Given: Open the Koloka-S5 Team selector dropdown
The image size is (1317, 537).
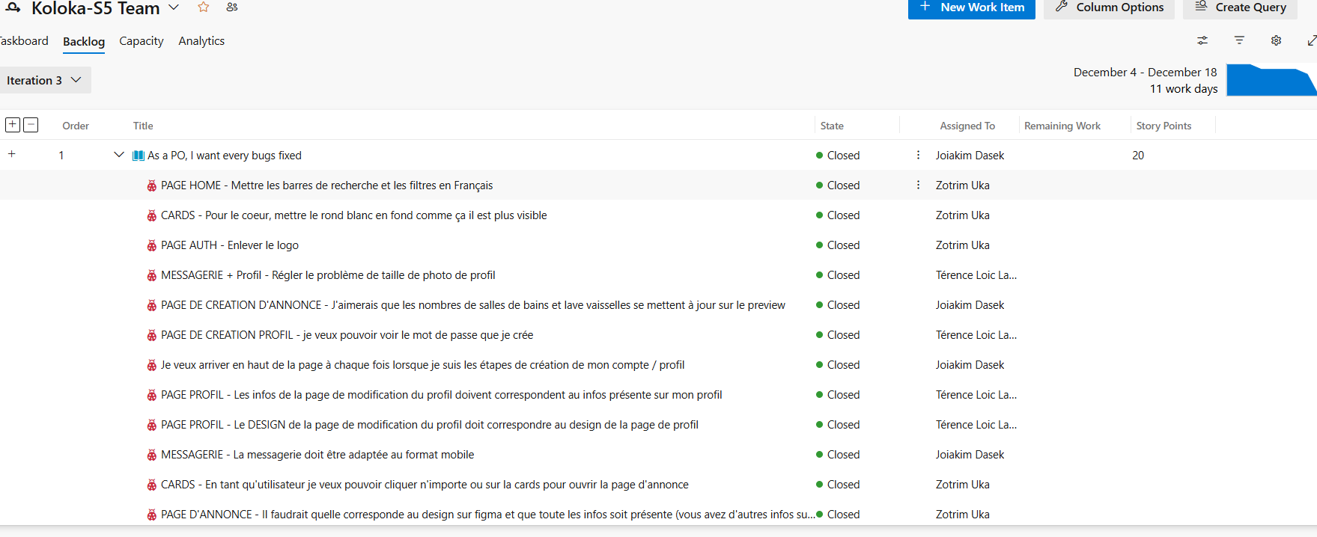Looking at the screenshot, I should (x=174, y=7).
